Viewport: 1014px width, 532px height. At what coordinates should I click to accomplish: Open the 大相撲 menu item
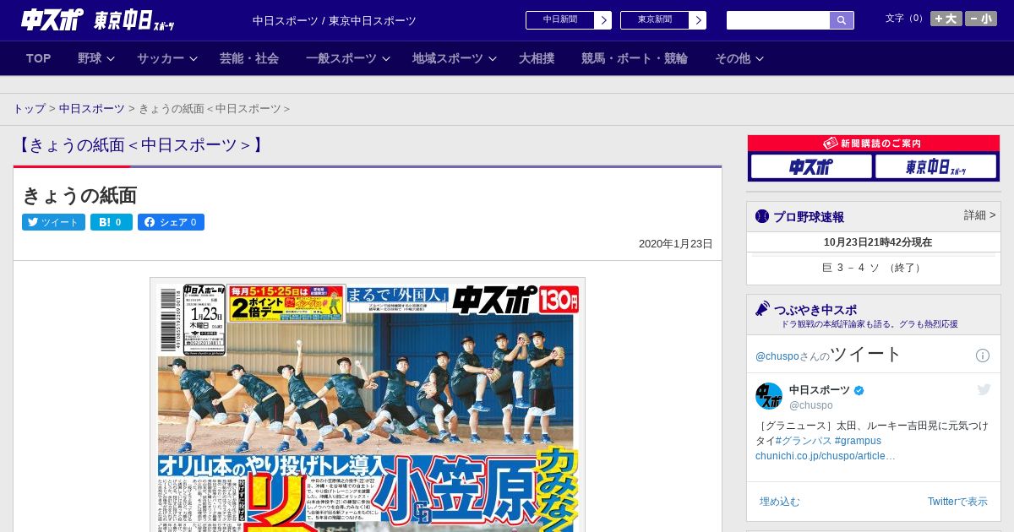pos(537,58)
